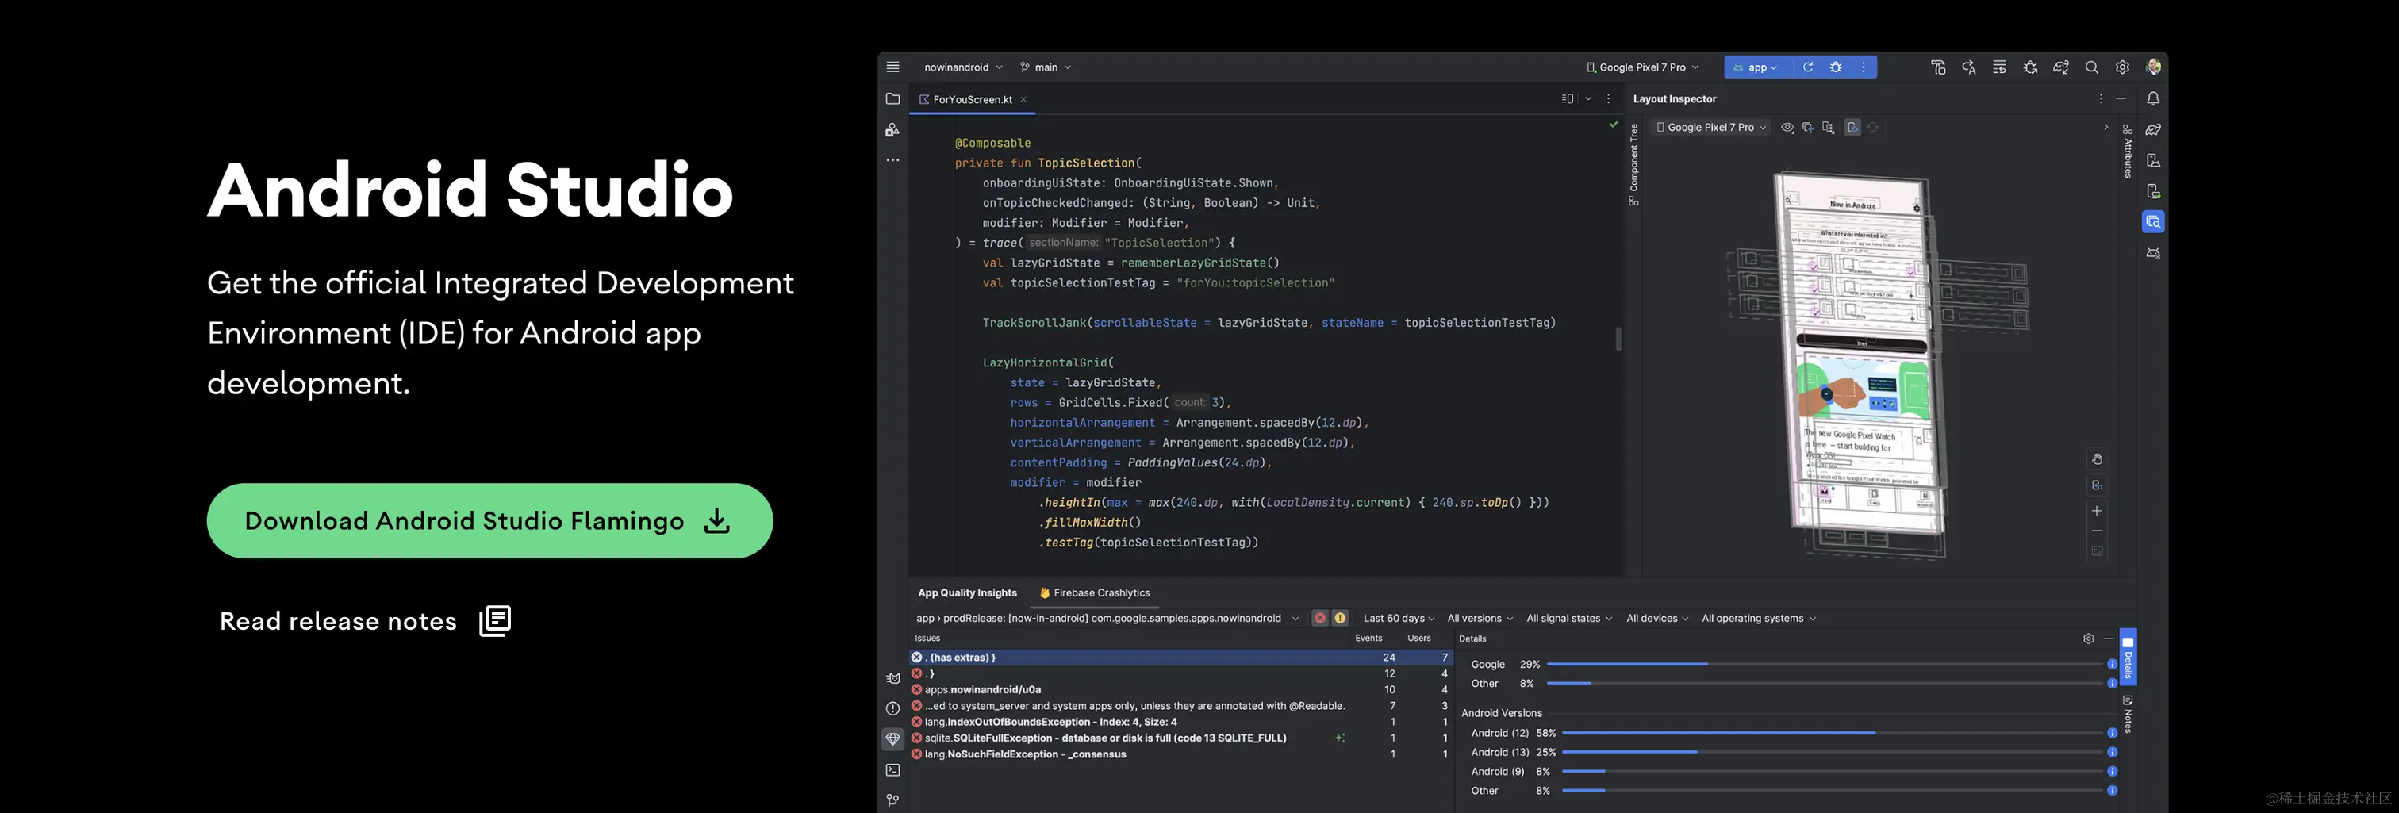Open the app run configuration dropdown

coord(1756,67)
